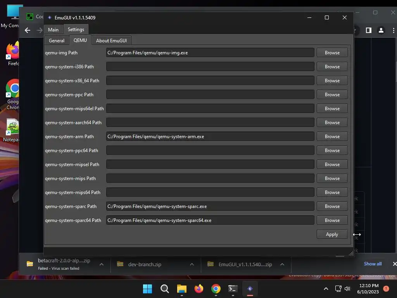Browse for qemu-system-mipsel path

(332, 165)
